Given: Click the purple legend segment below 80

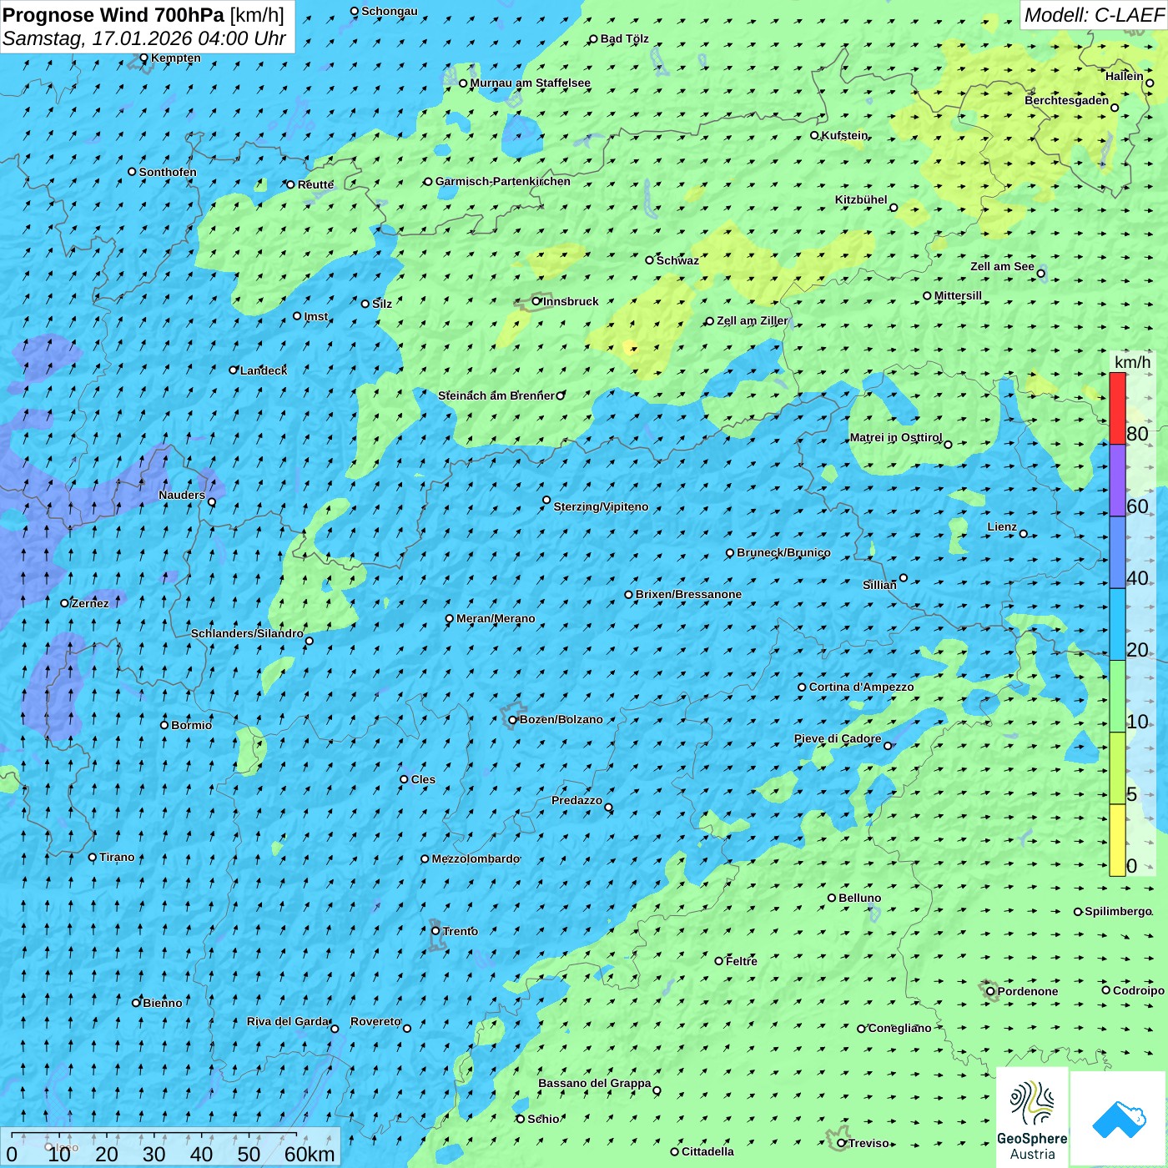Looking at the screenshot, I should point(1117,480).
